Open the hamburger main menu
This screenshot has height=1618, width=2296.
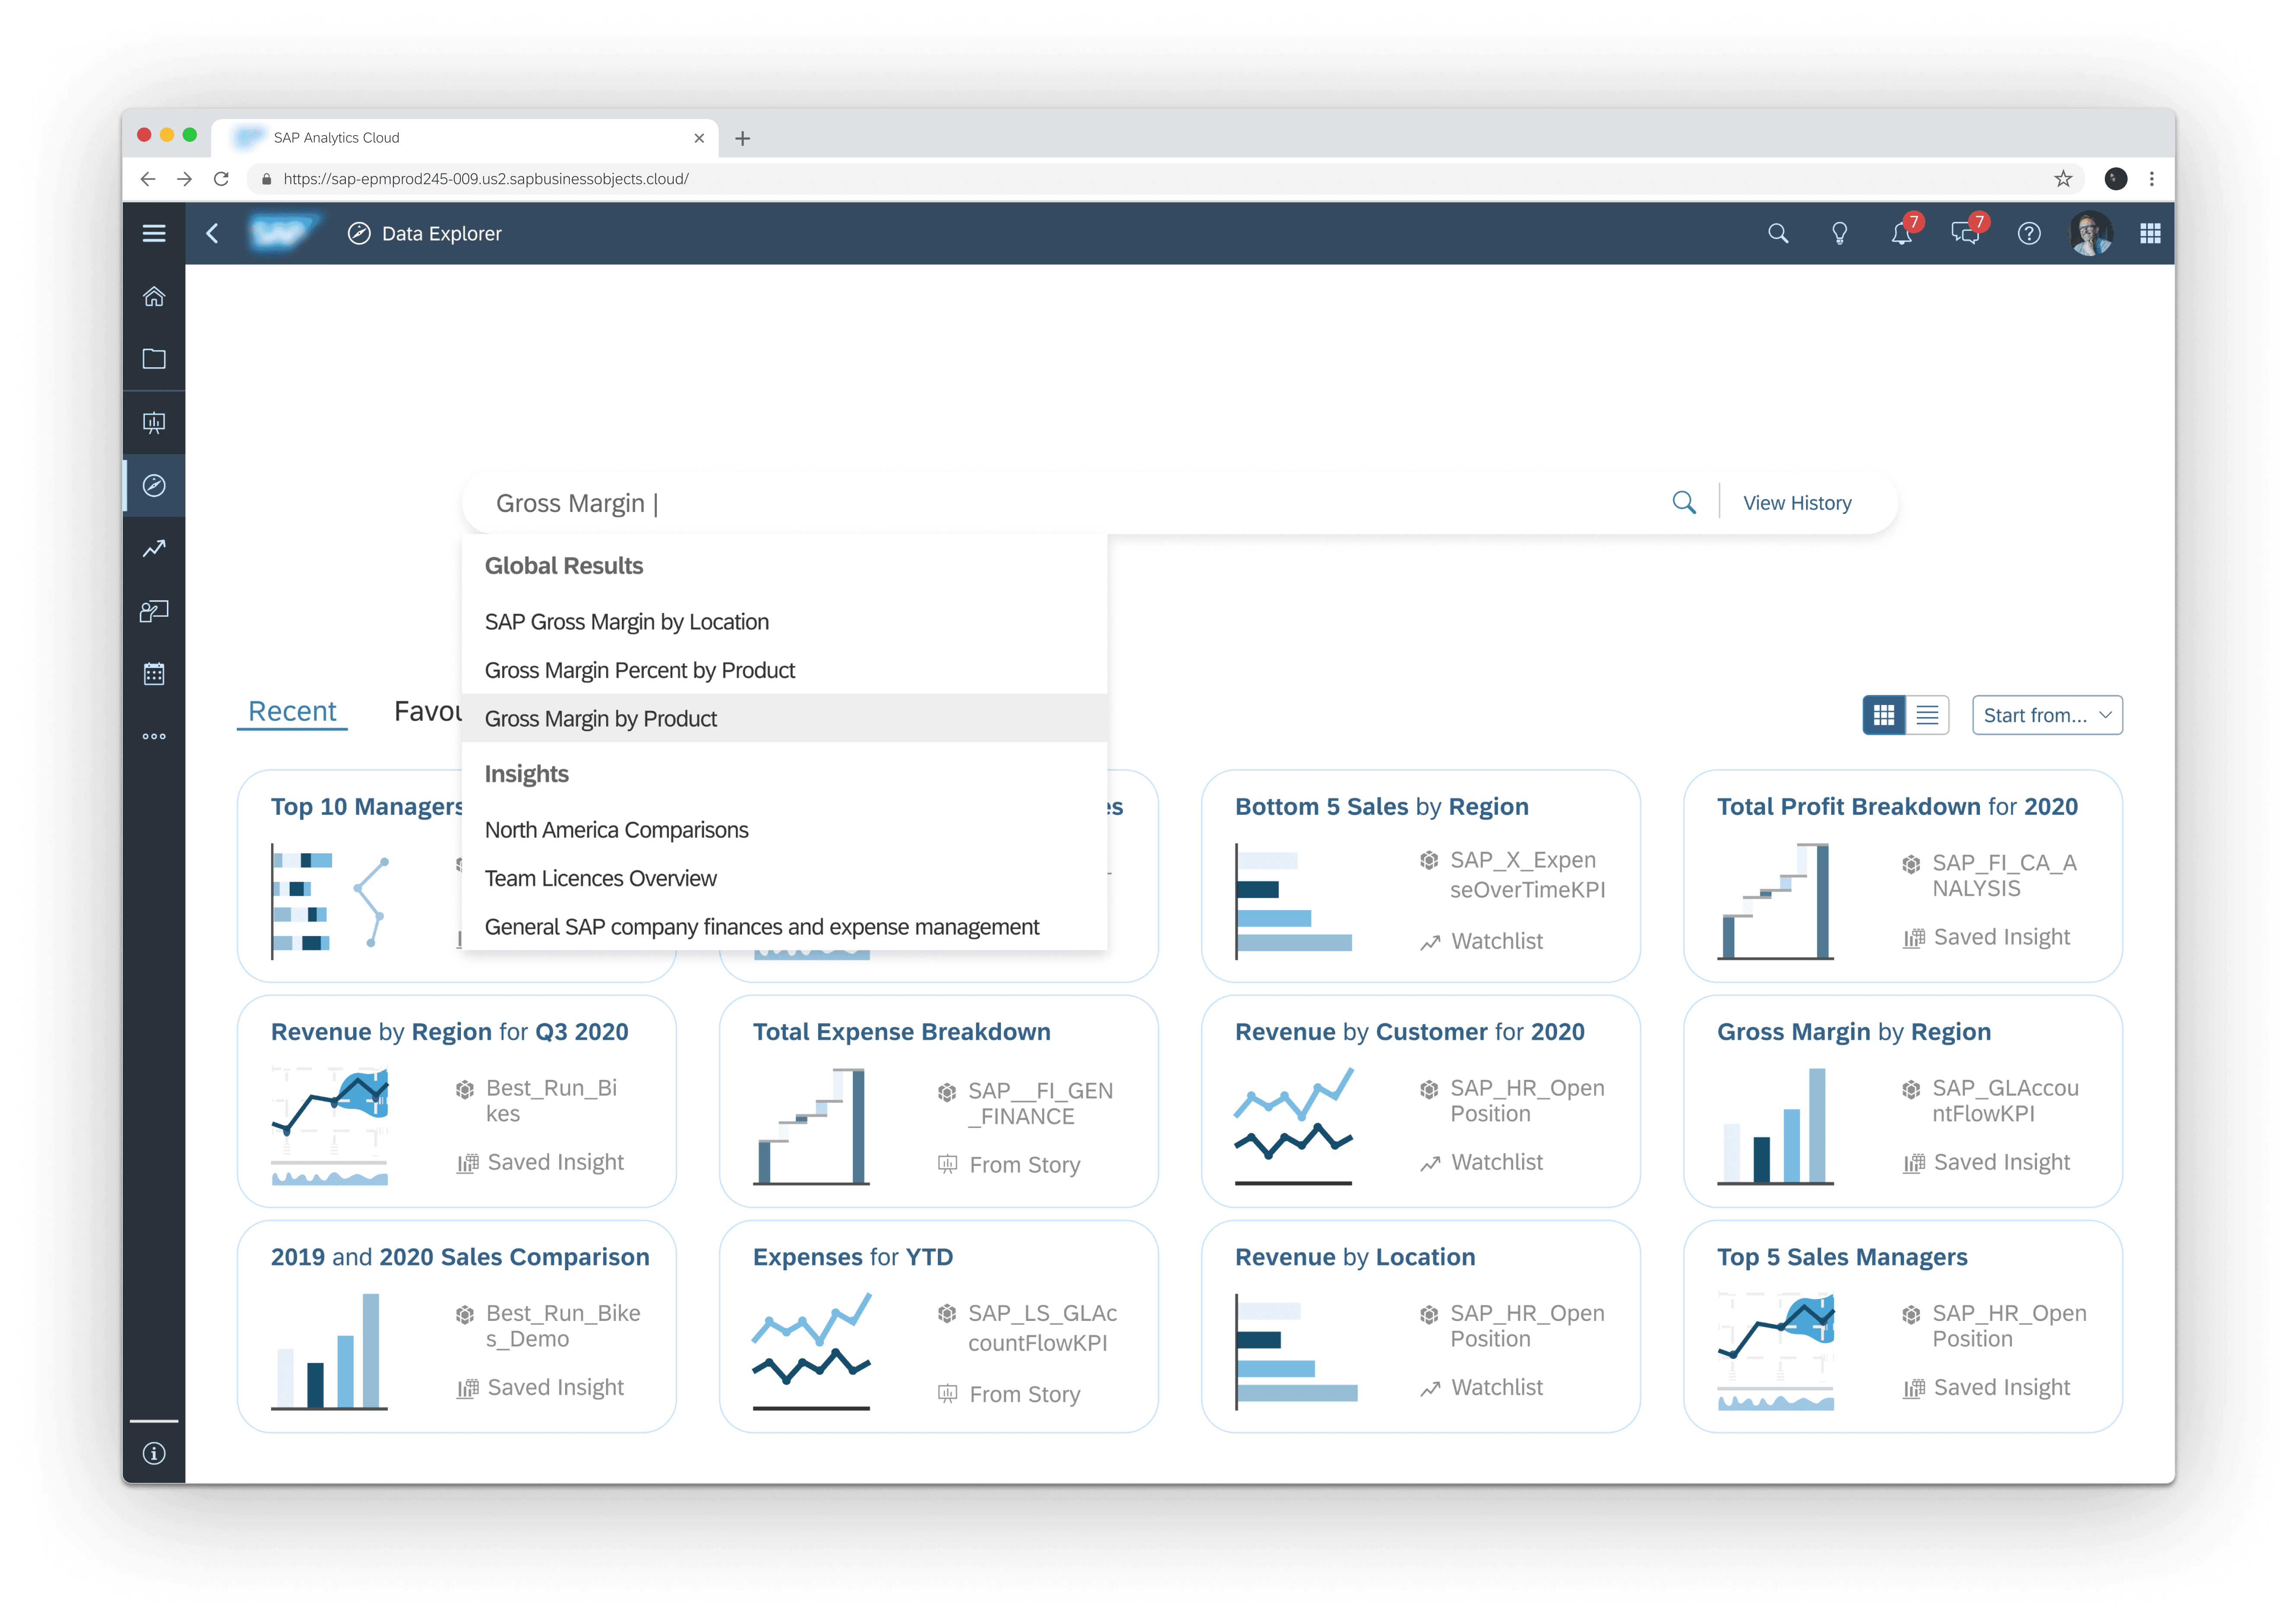pos(154,233)
